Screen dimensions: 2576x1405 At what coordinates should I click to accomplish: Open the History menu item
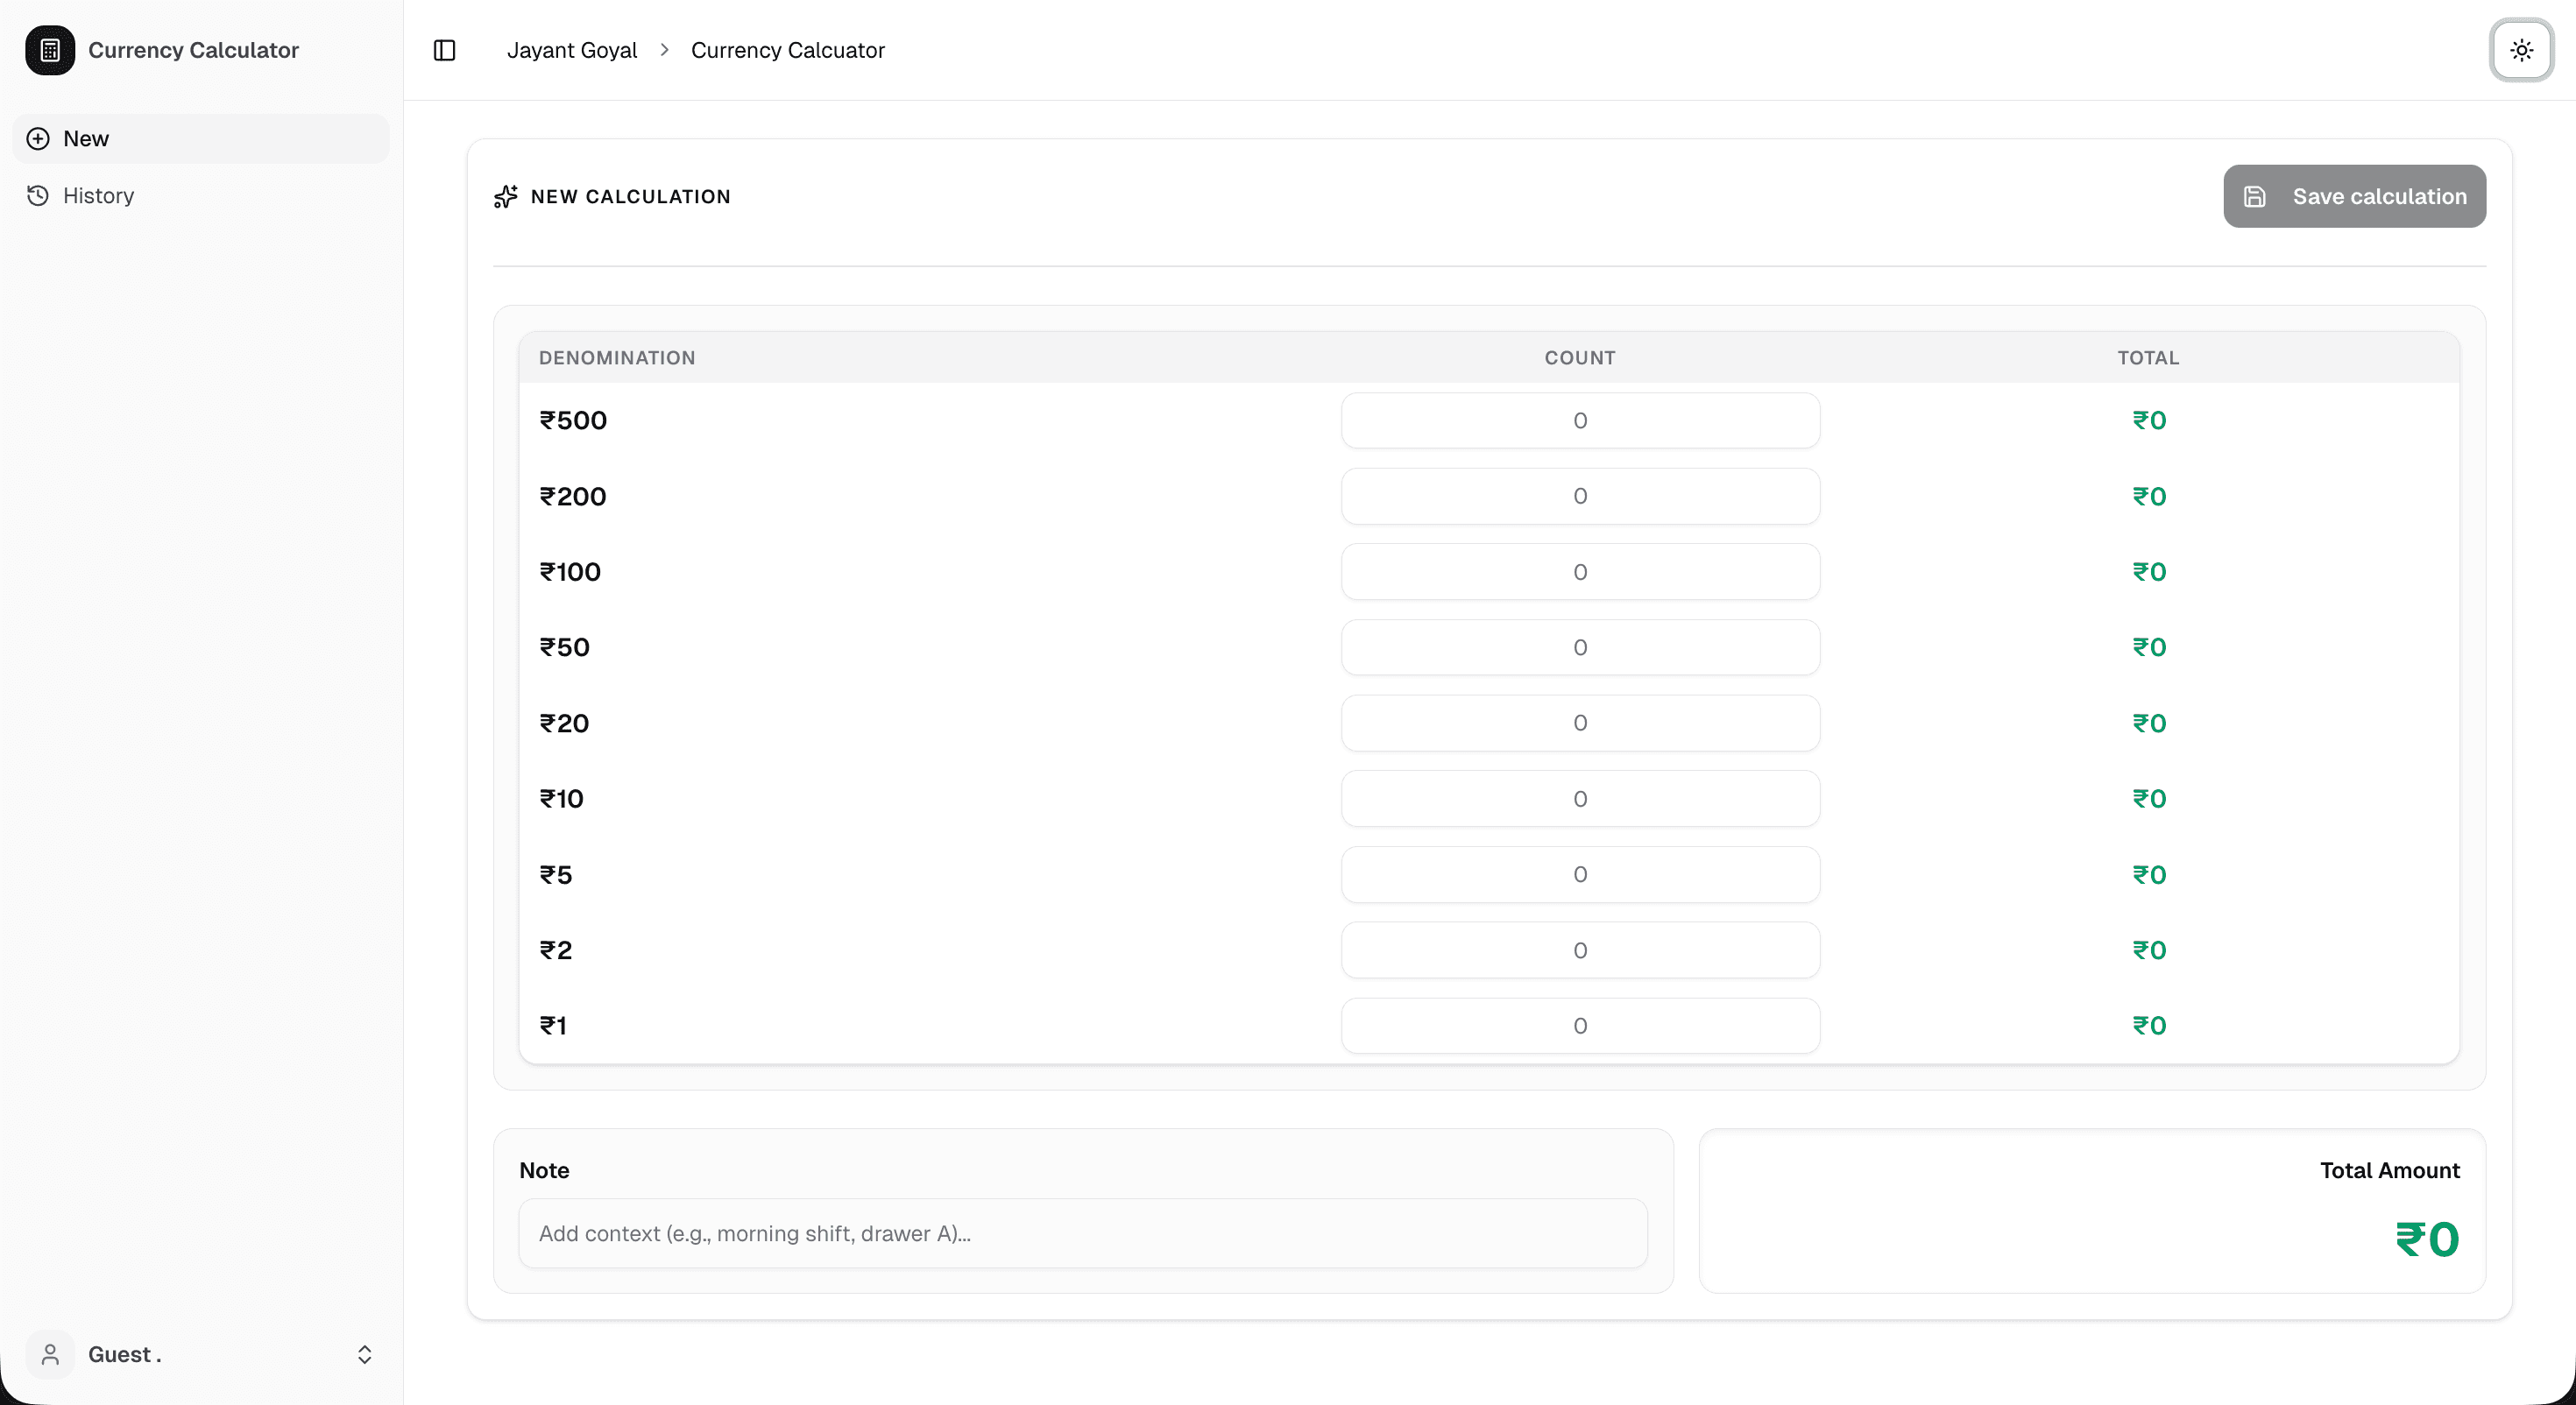(x=98, y=196)
